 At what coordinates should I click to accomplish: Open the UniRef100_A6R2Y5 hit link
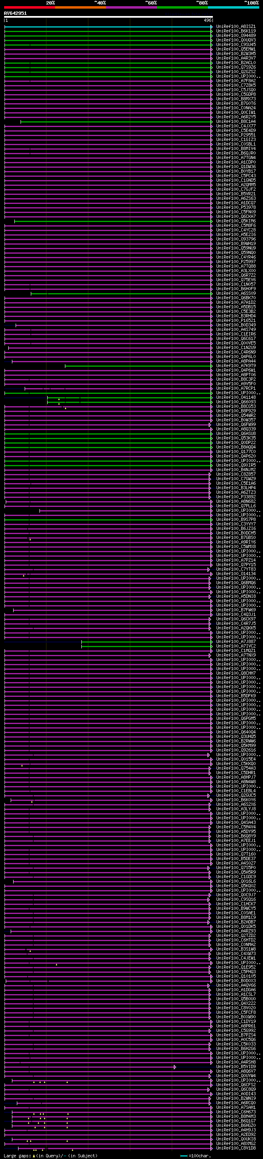coord(236,117)
